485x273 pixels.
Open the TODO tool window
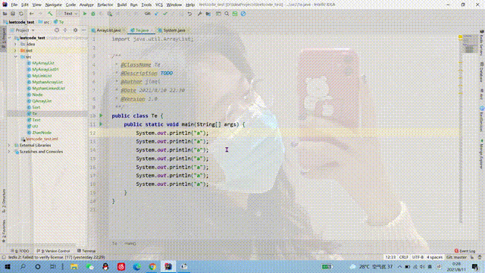tap(20, 251)
